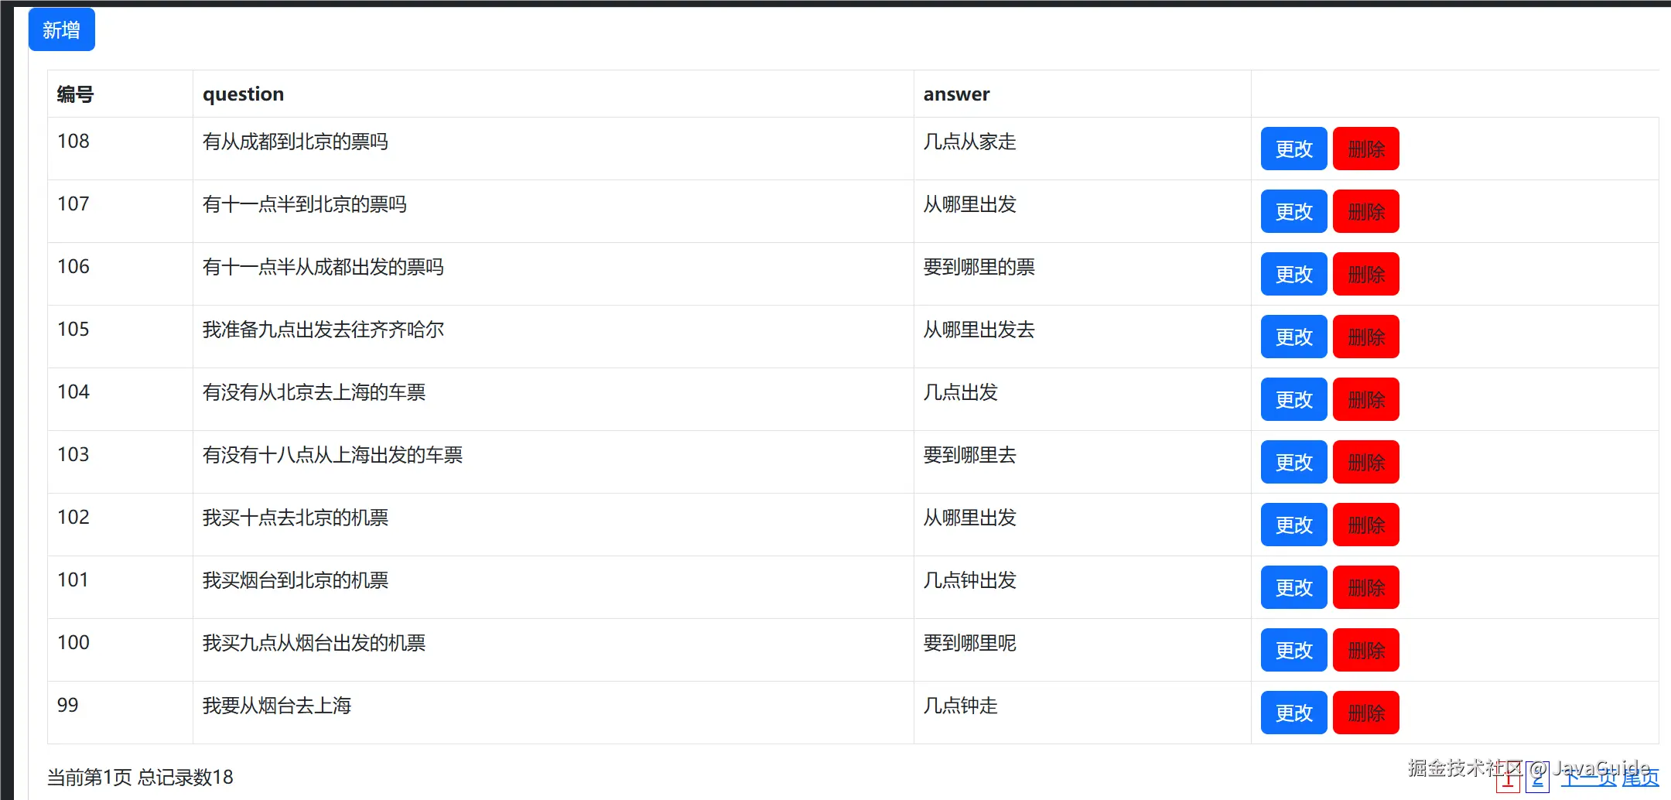This screenshot has height=800, width=1671.
Task: Click 删除 in row 103
Action: click(1366, 462)
